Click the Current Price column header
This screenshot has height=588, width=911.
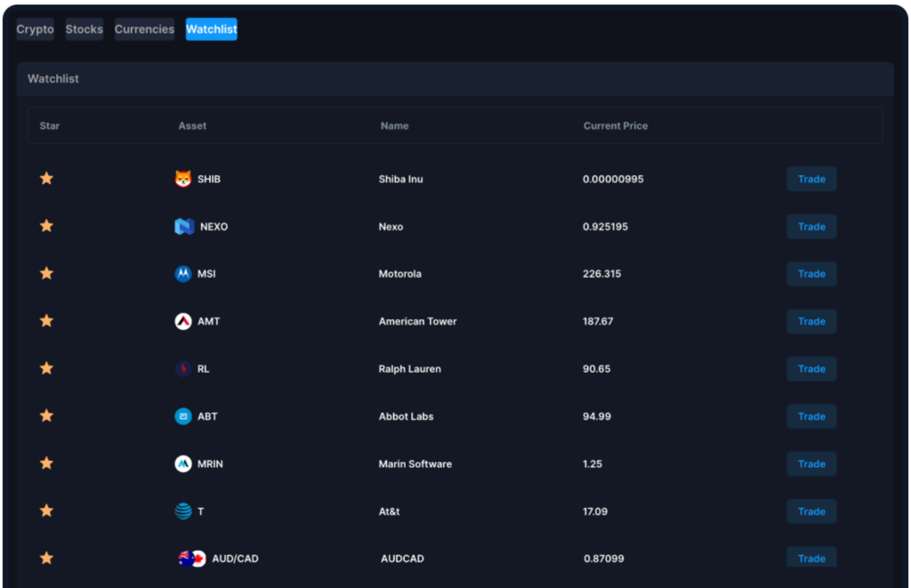click(x=616, y=125)
